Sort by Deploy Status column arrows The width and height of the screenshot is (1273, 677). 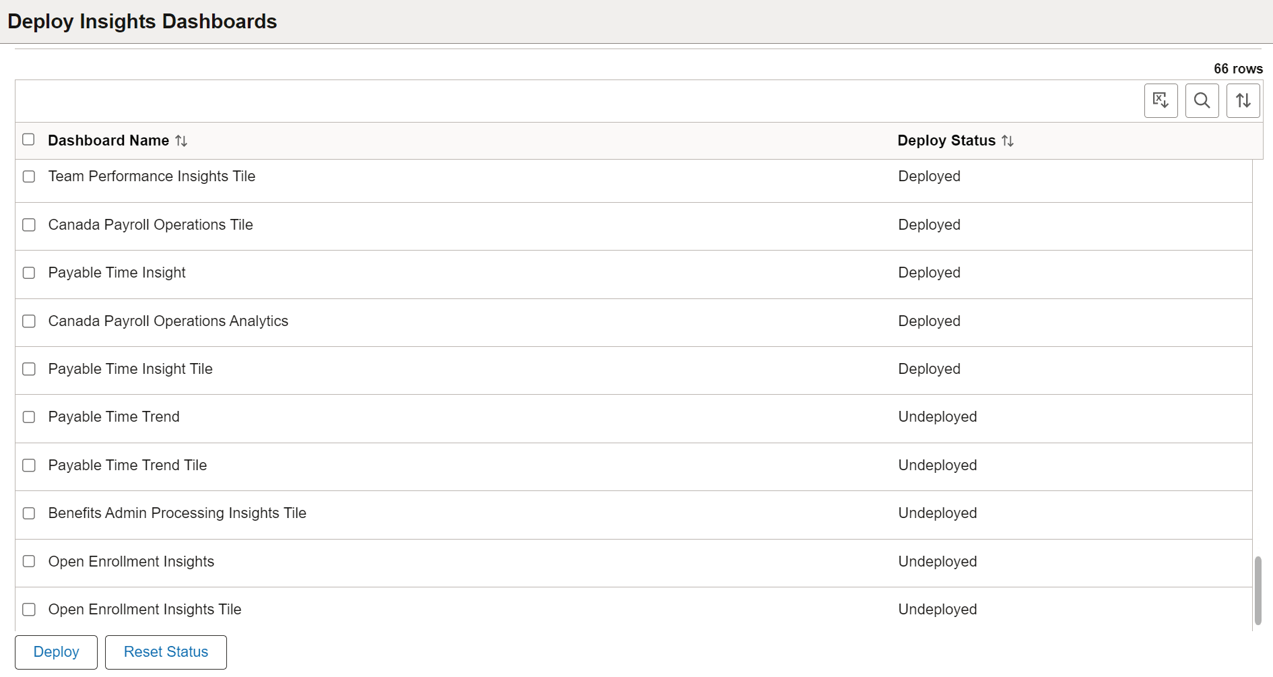[x=1008, y=141]
